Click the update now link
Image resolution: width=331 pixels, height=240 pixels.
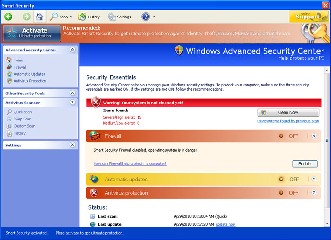tap(226, 224)
